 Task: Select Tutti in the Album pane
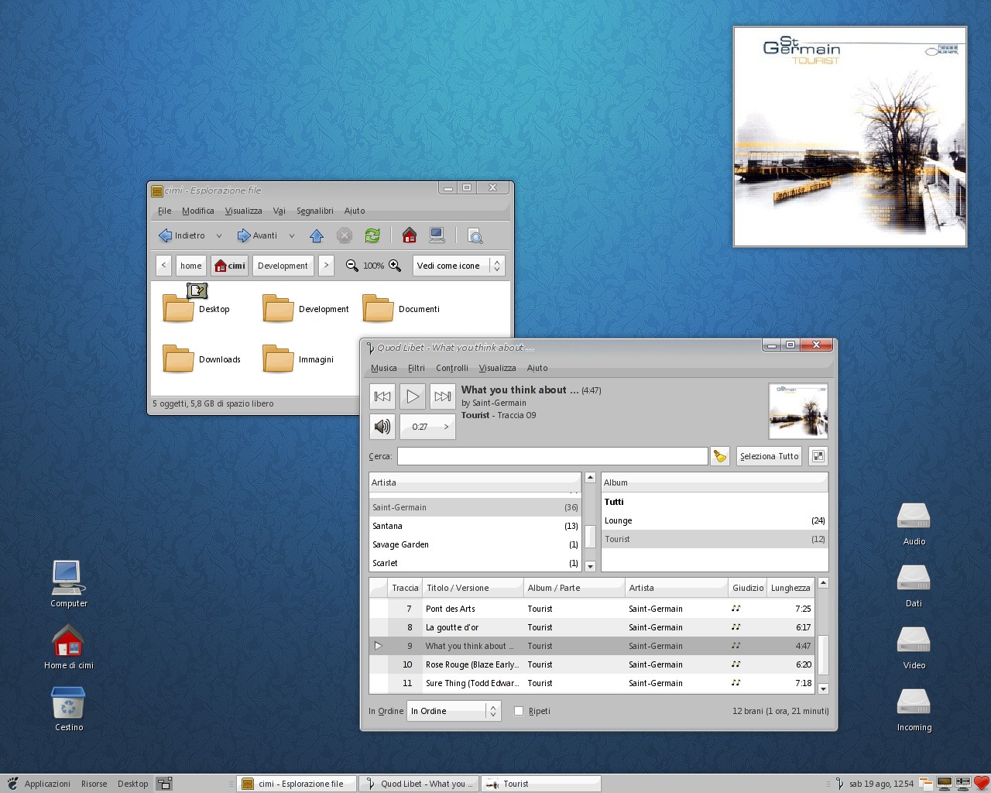[715, 502]
